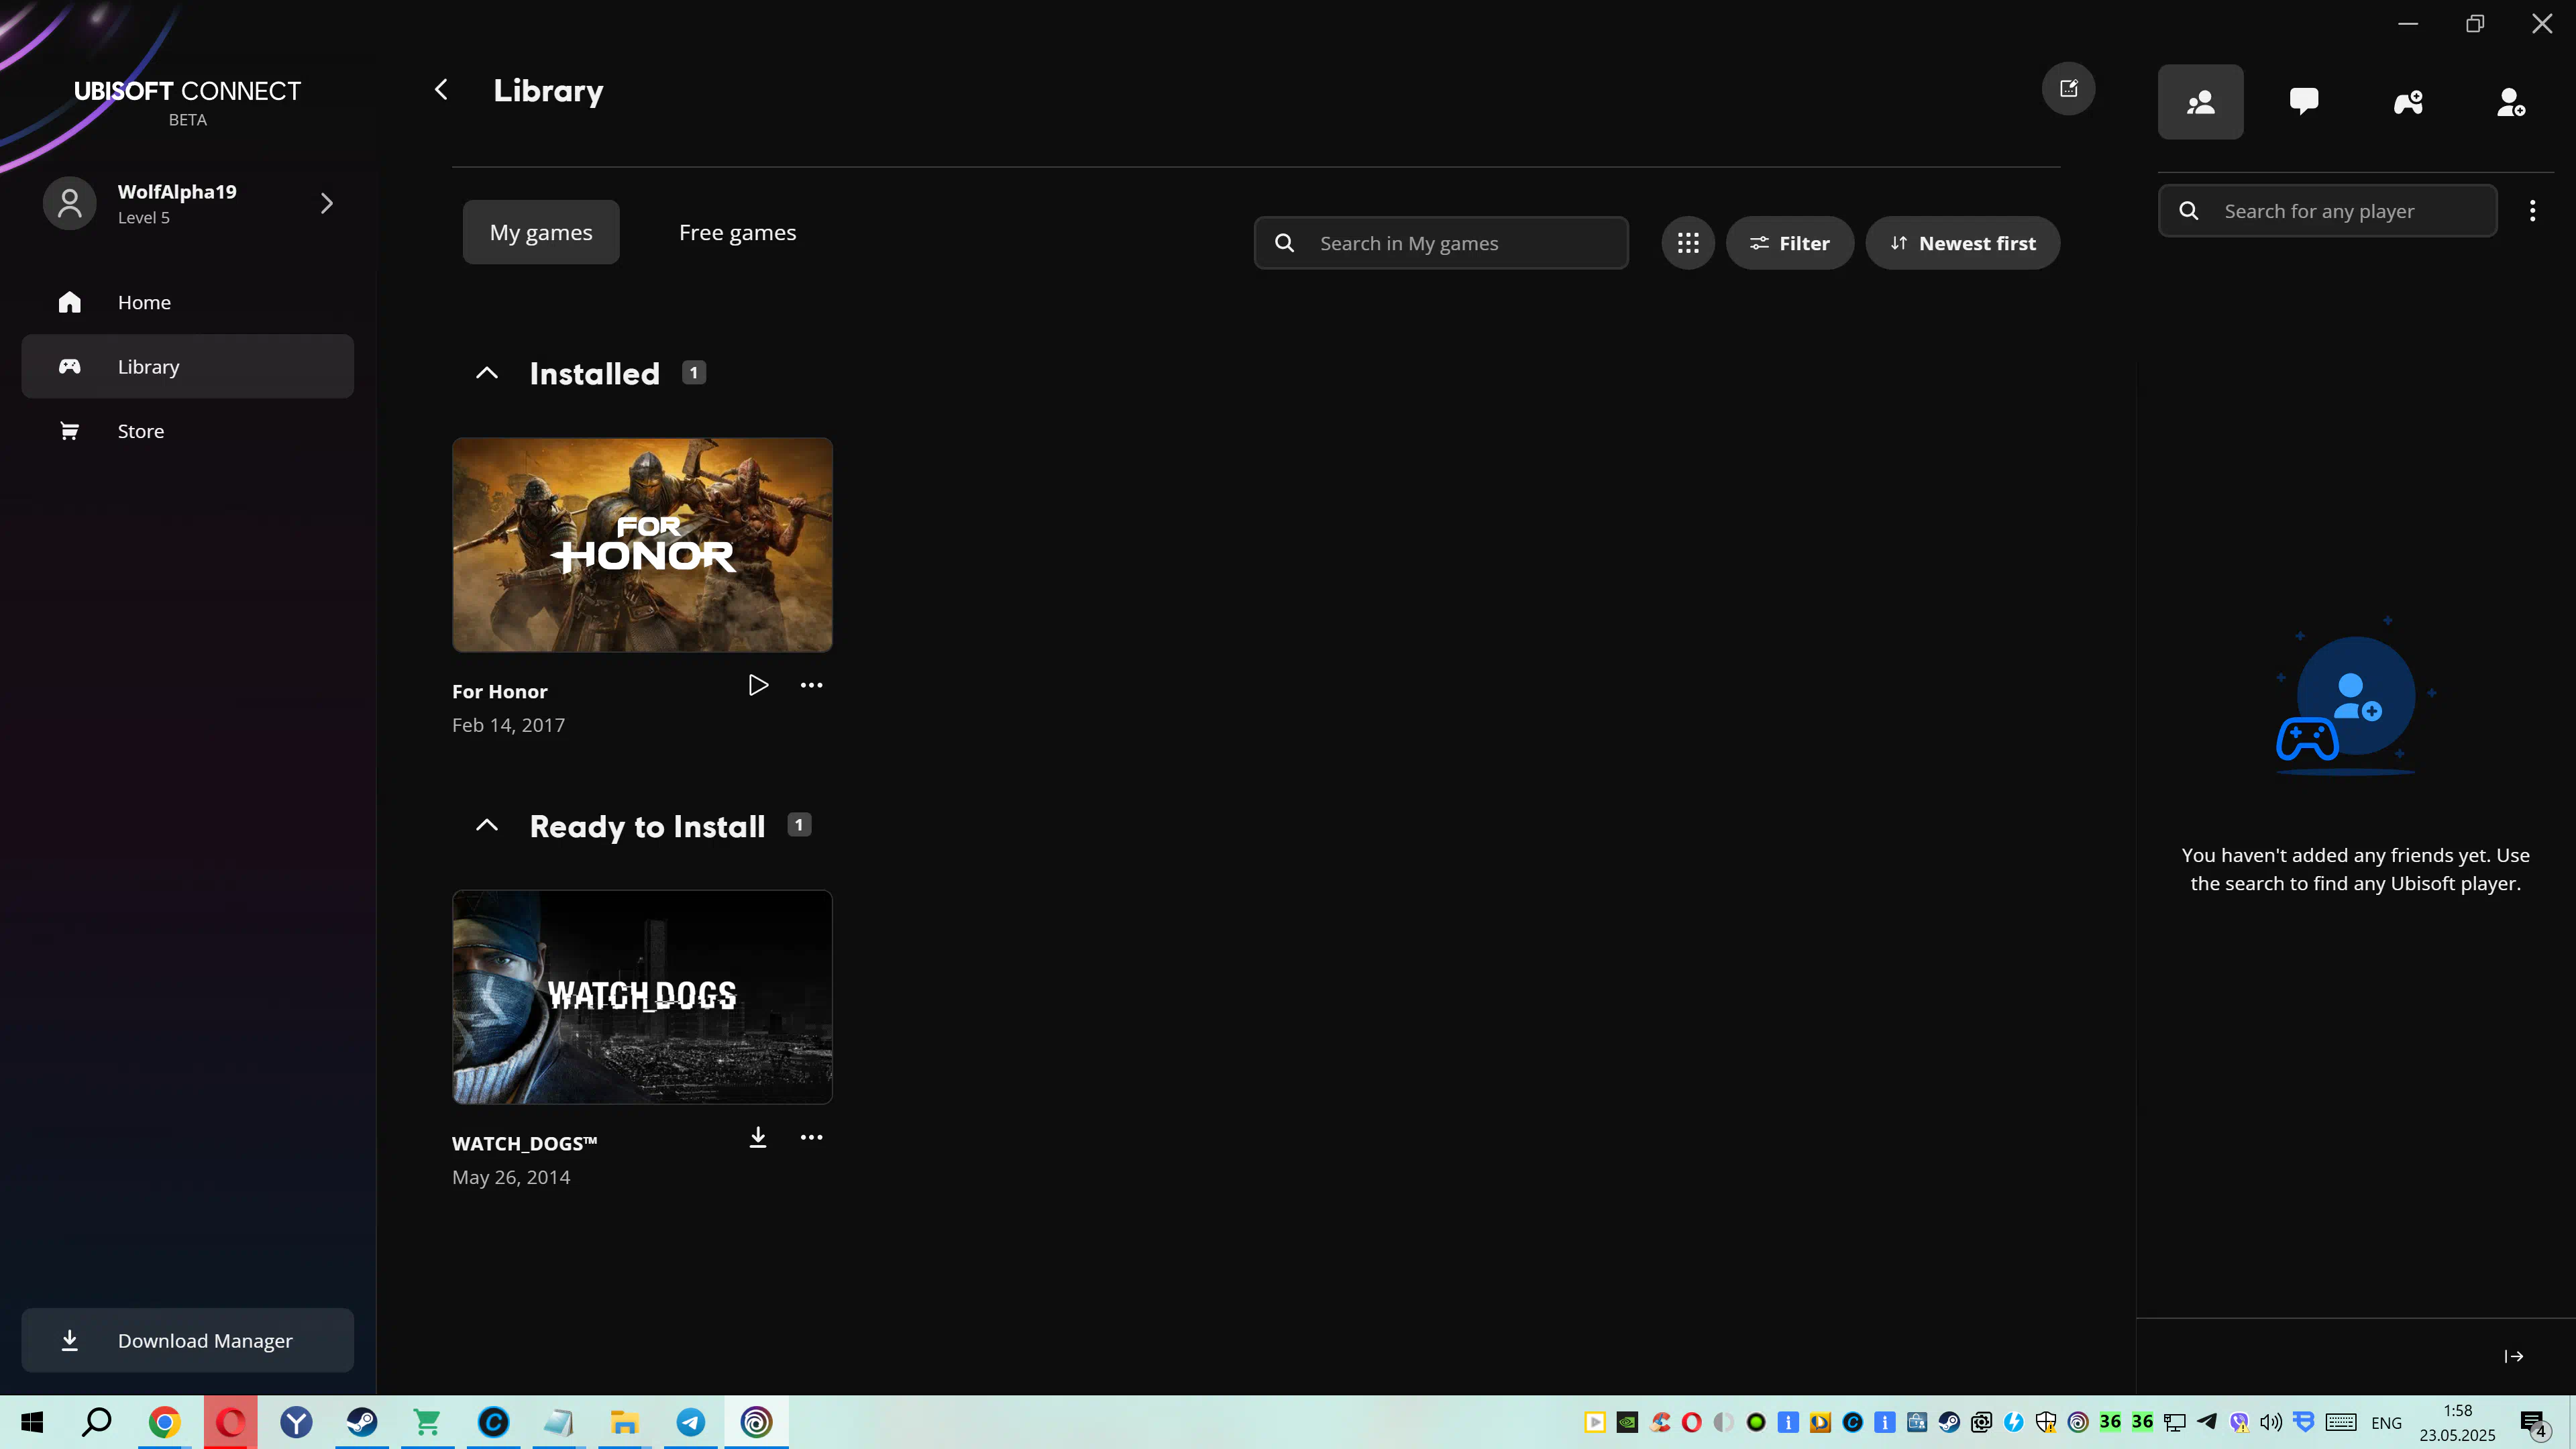Click the Level 5 text under username

click(x=144, y=217)
